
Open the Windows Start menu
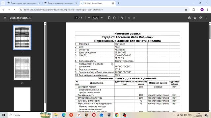coord(4,115)
